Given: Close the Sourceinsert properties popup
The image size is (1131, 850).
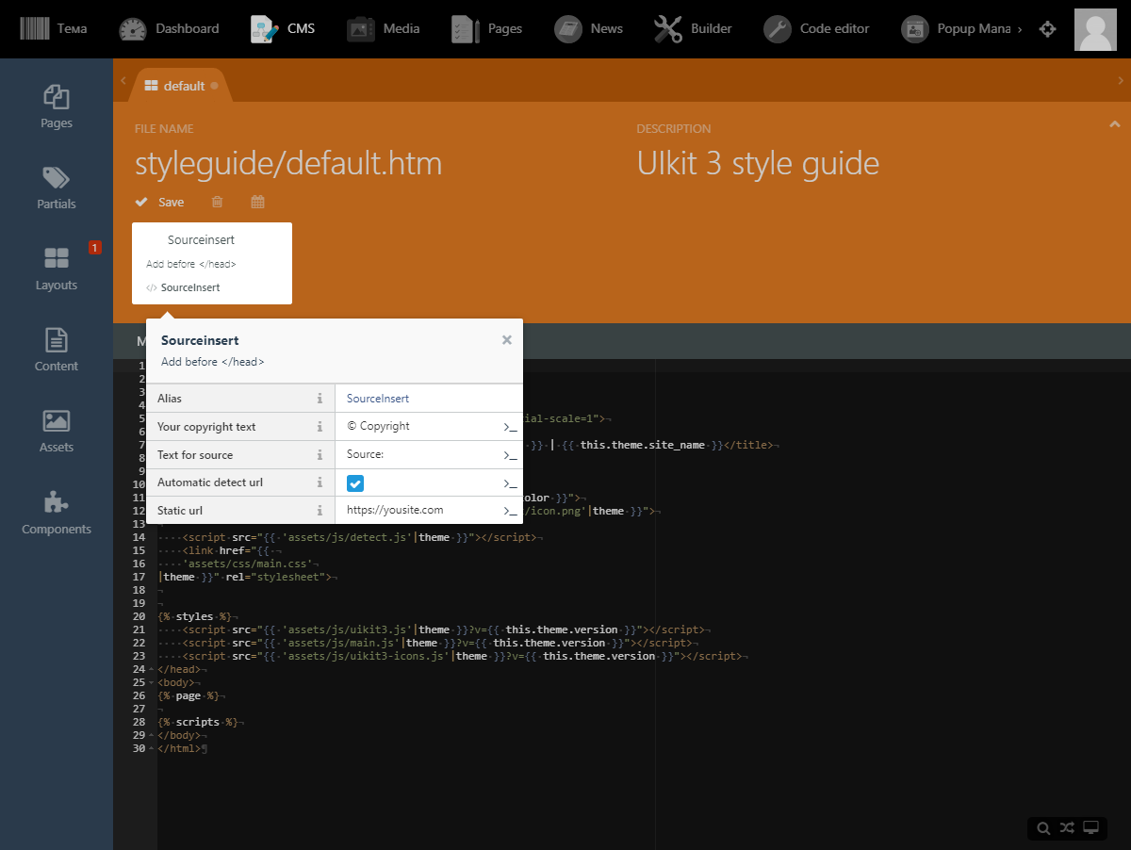Looking at the screenshot, I should [x=507, y=340].
